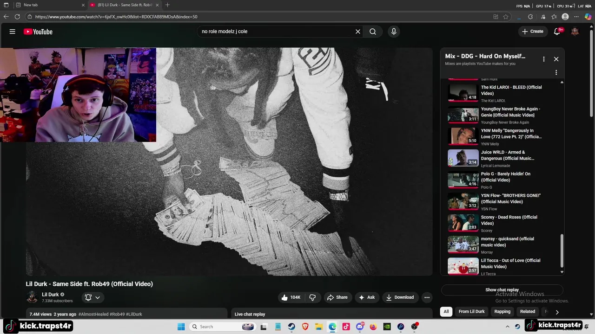Refresh the browser page
595x334 pixels.
click(17, 17)
